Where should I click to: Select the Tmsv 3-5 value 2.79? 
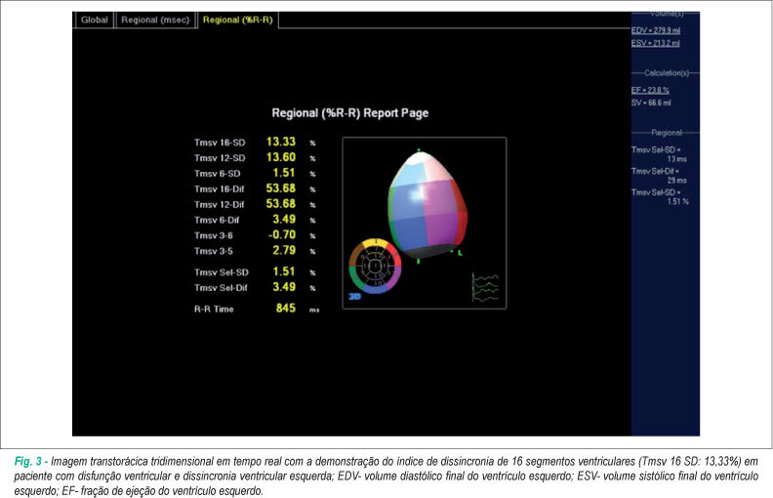[x=284, y=251]
